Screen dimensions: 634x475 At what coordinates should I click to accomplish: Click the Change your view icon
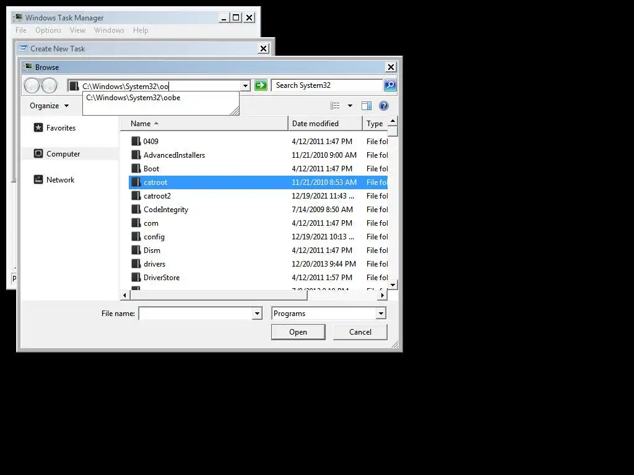point(335,106)
